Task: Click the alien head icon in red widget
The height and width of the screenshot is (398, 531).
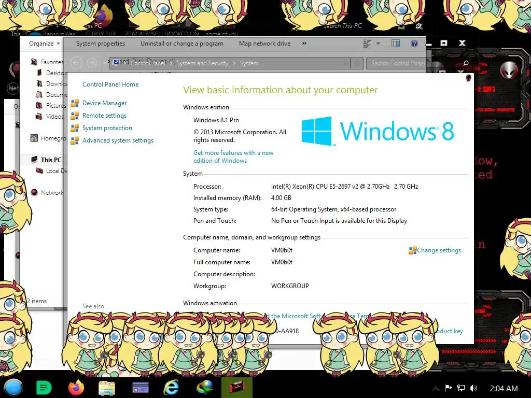Action: tap(509, 70)
